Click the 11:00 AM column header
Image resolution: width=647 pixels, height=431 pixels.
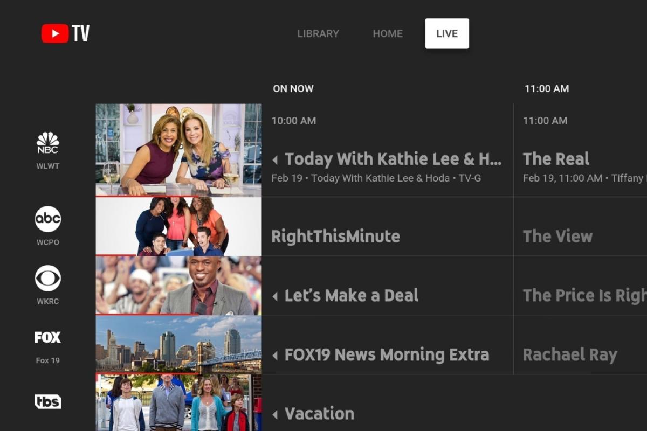tap(547, 88)
